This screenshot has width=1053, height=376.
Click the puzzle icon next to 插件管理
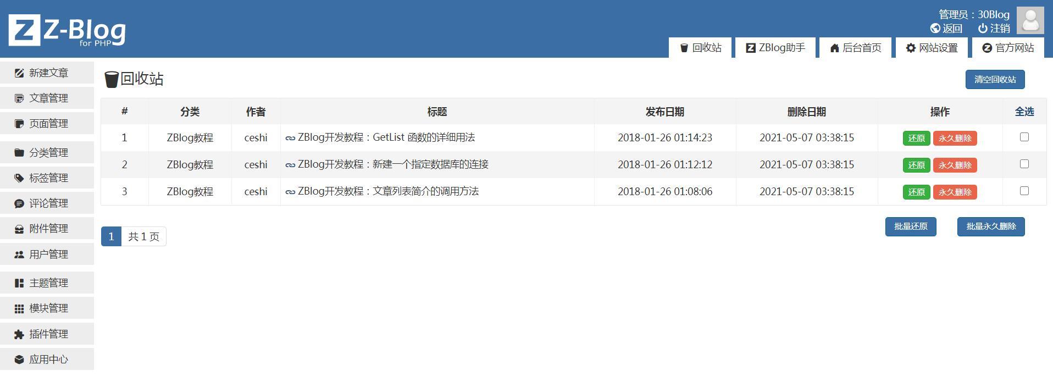point(19,334)
